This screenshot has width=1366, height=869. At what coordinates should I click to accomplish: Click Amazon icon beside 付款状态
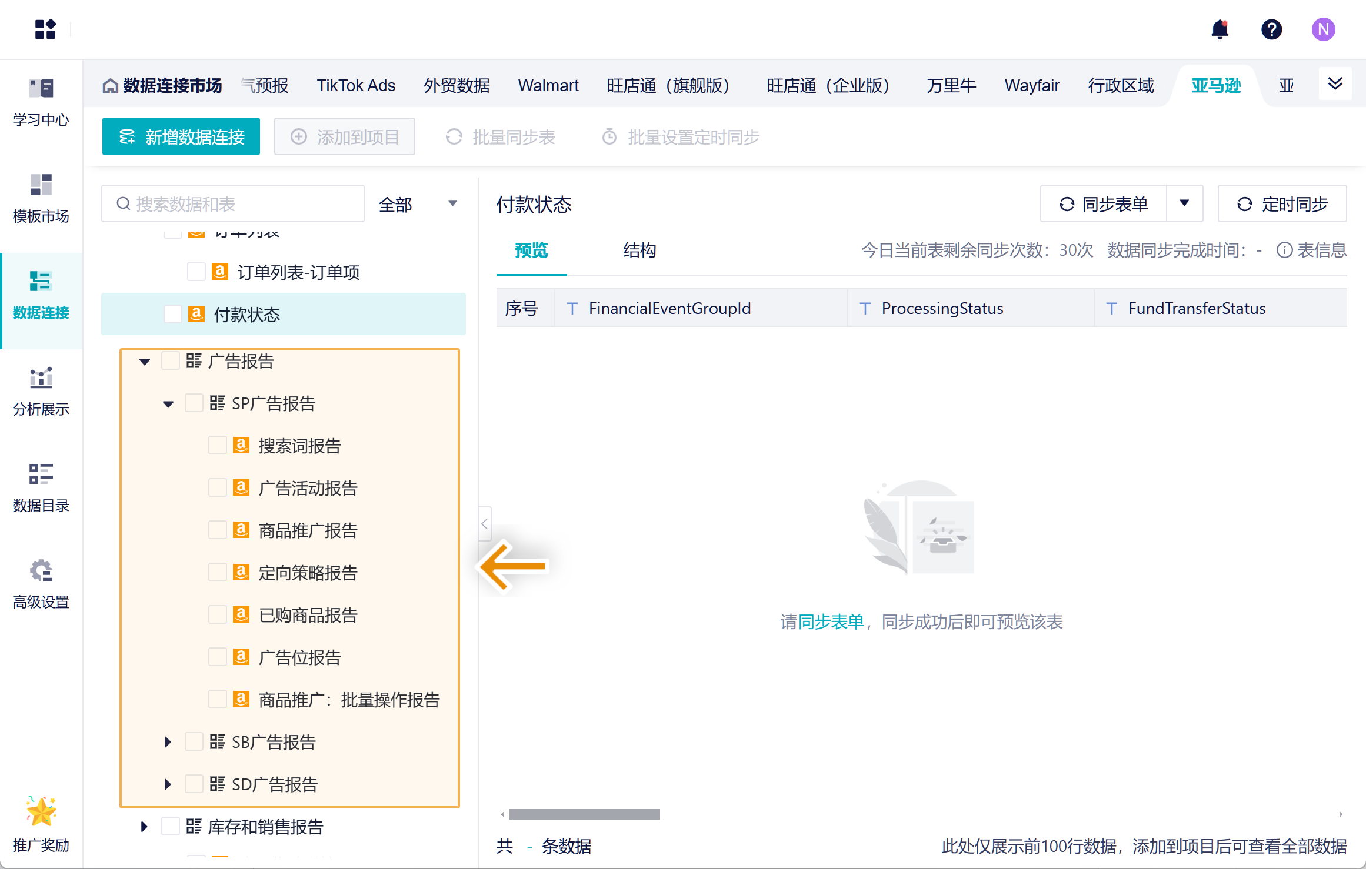[196, 314]
